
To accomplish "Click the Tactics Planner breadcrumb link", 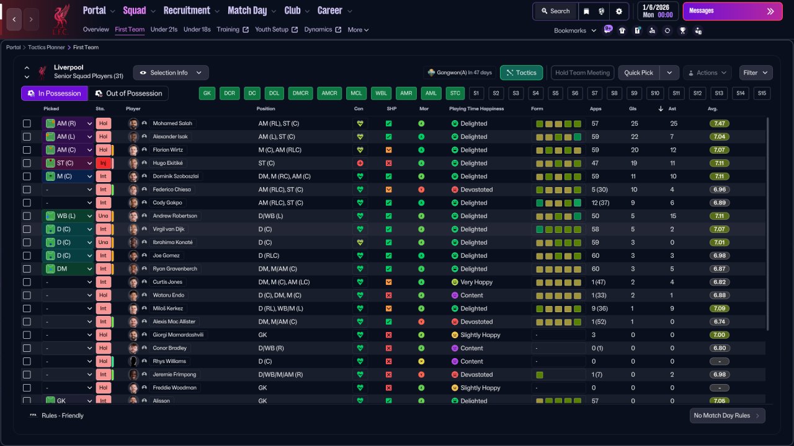I will pyautogui.click(x=47, y=48).
